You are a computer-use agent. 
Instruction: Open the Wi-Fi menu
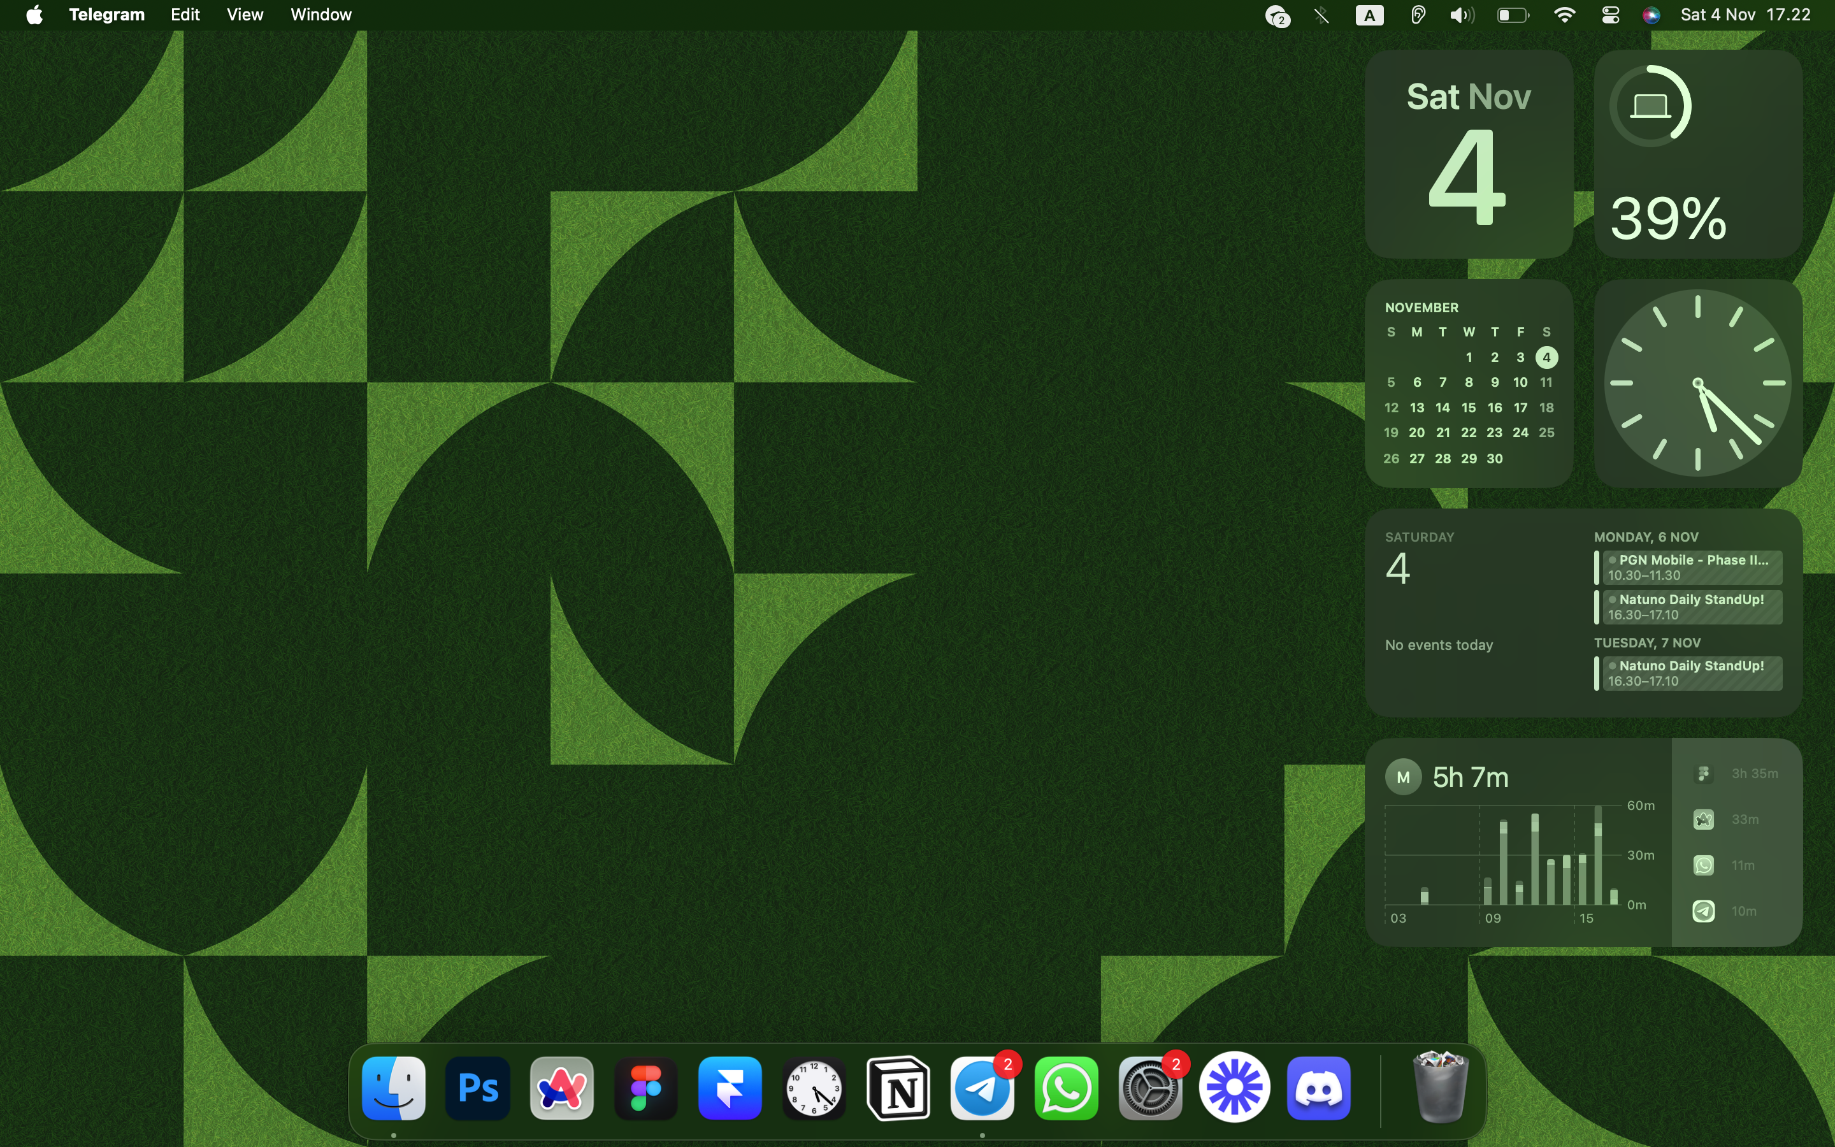coord(1564,15)
